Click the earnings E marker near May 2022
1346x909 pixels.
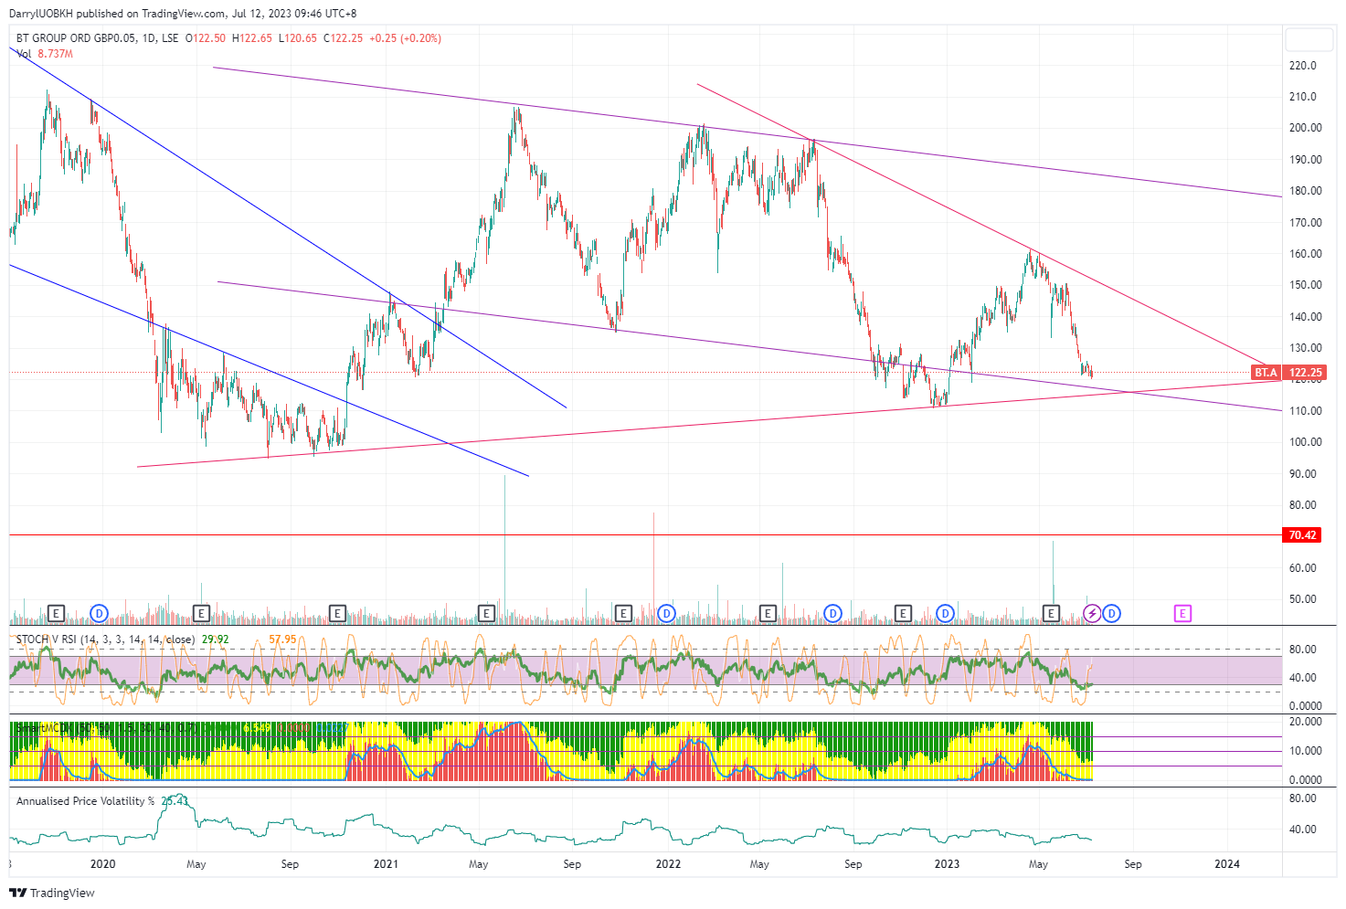point(768,613)
